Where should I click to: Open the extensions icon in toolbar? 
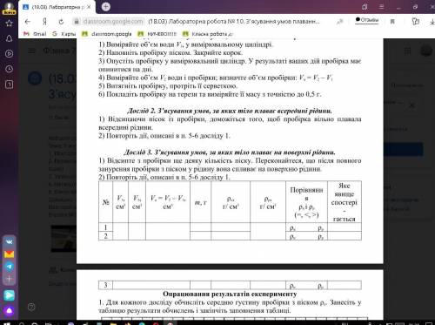(x=416, y=21)
